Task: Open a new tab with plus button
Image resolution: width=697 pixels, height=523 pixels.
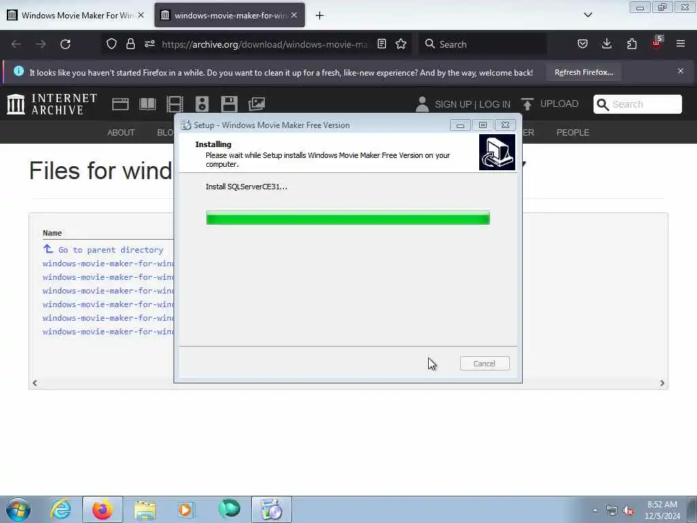Action: pyautogui.click(x=319, y=16)
